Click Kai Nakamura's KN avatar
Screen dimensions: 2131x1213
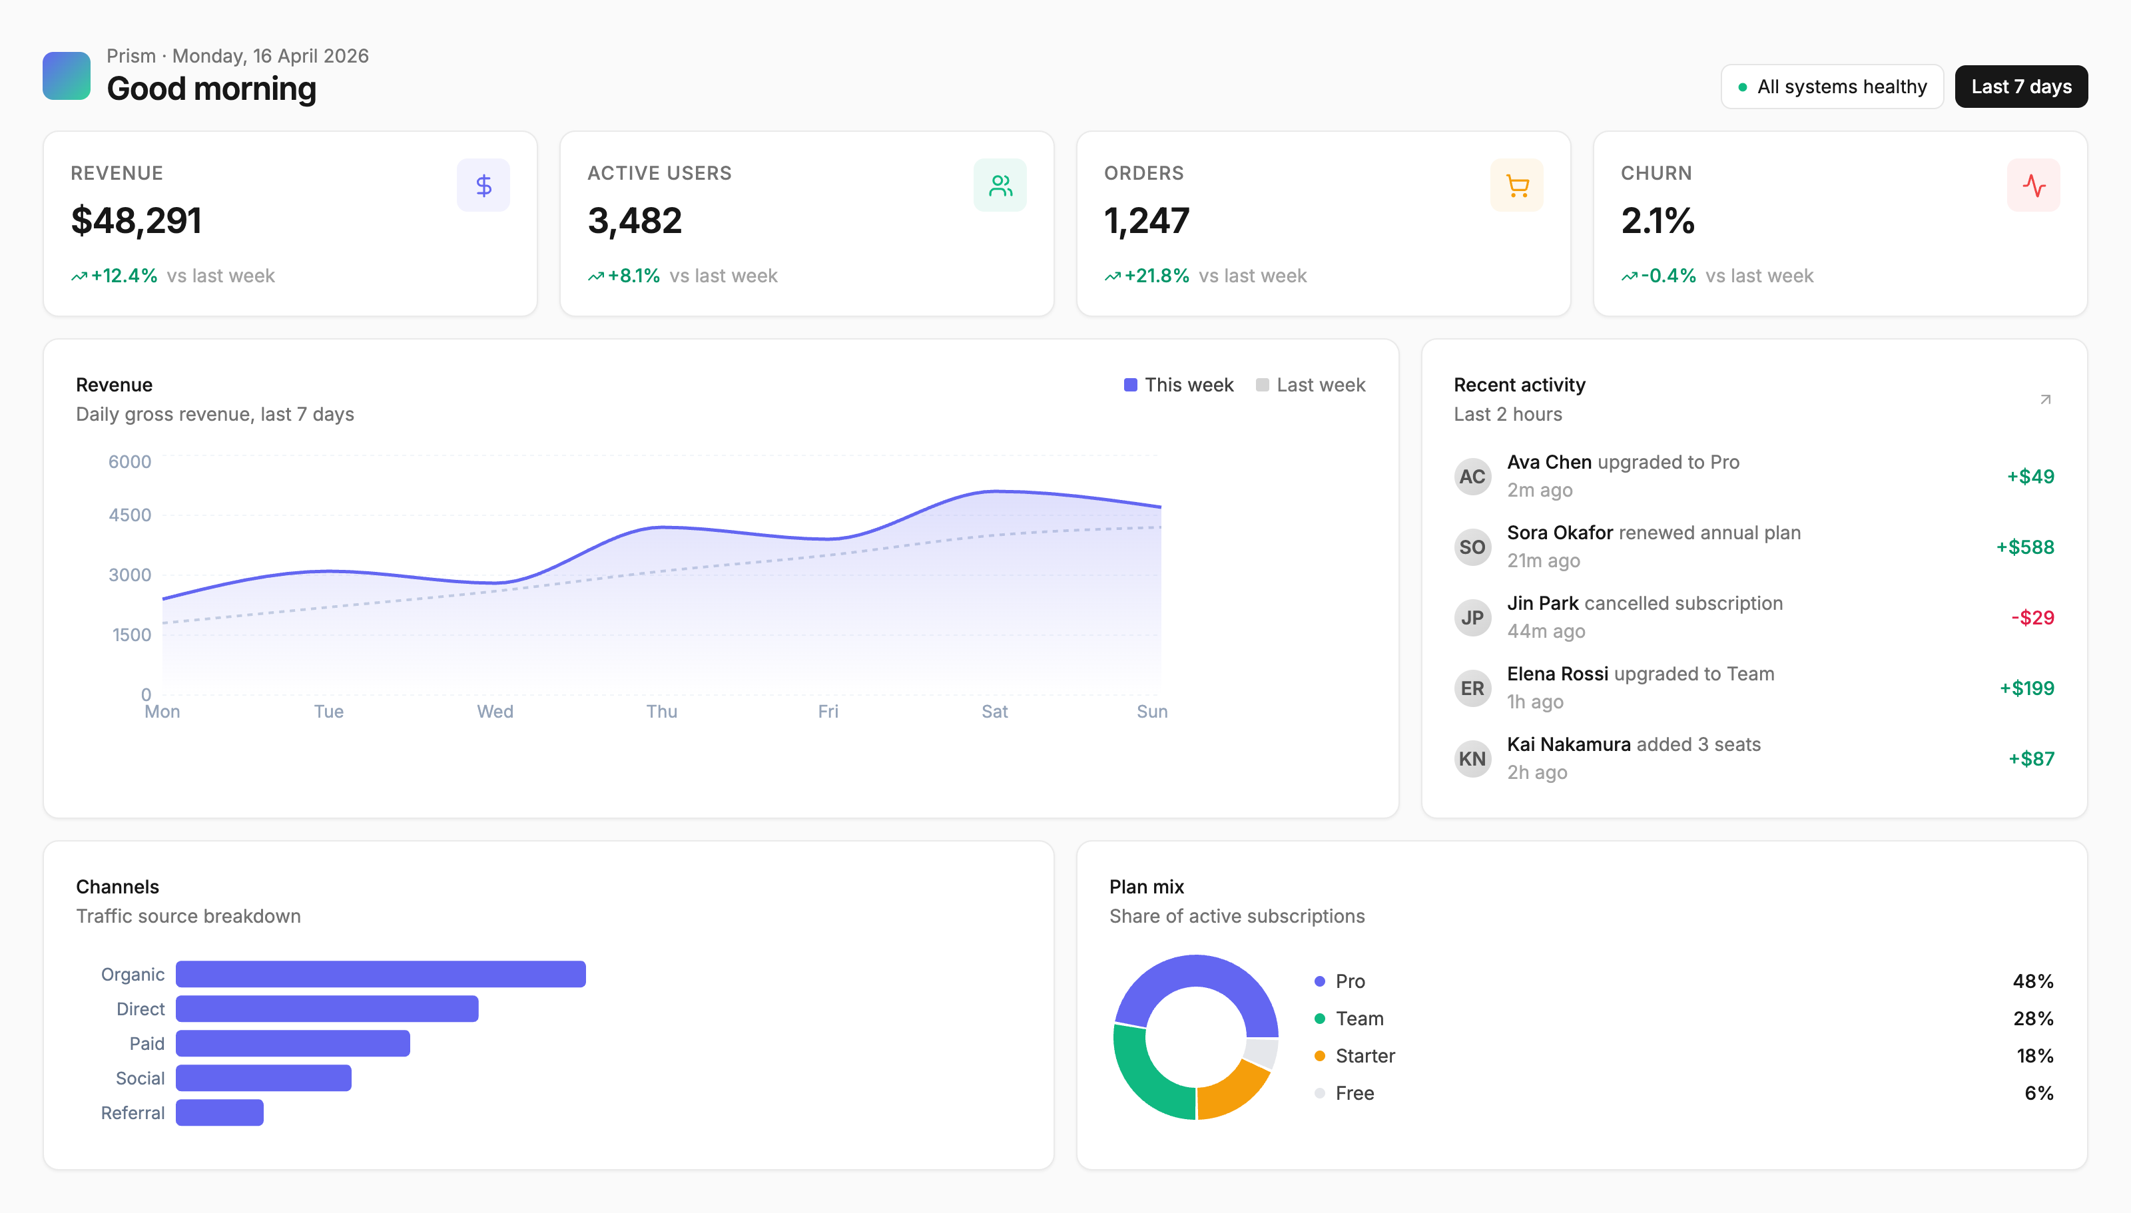click(x=1472, y=759)
